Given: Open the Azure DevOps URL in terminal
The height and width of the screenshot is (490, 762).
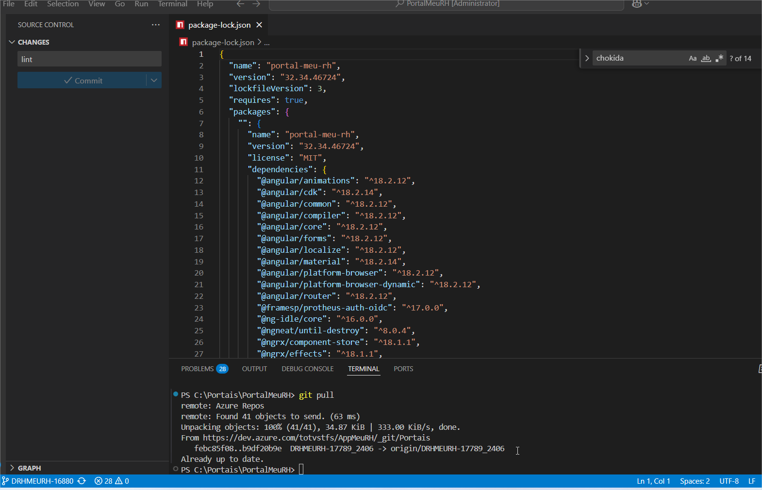Looking at the screenshot, I should (x=316, y=438).
